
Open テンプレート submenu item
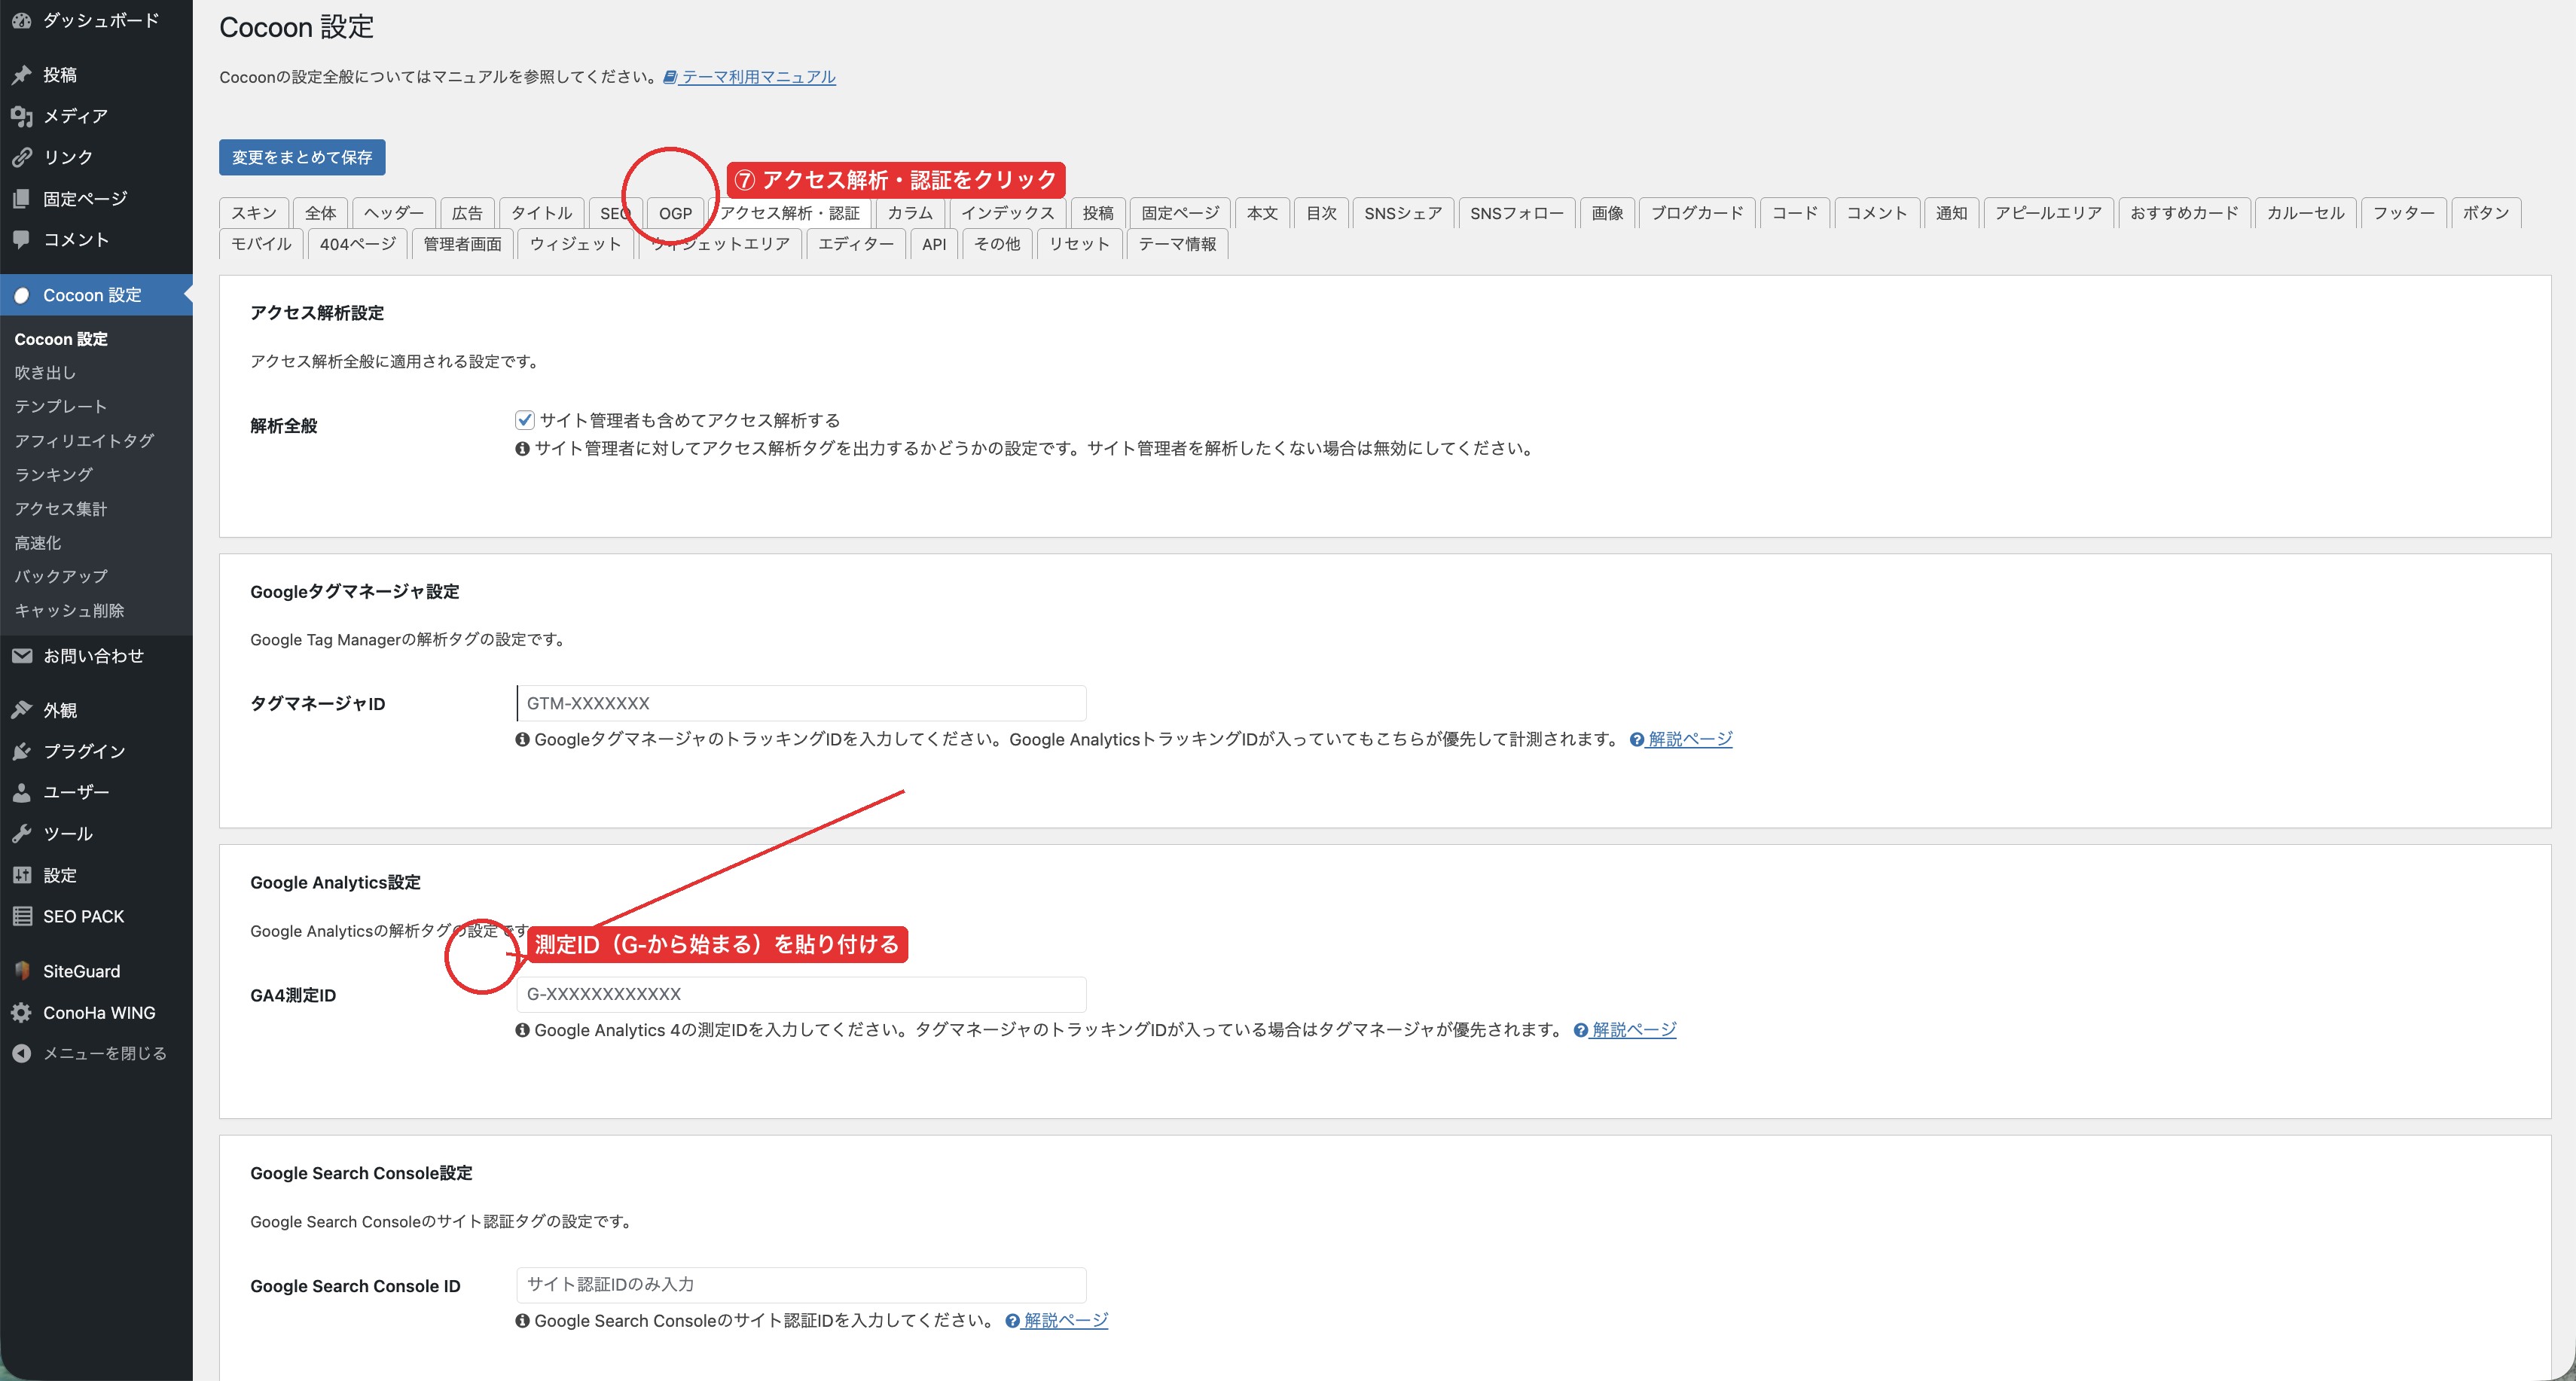(x=60, y=407)
